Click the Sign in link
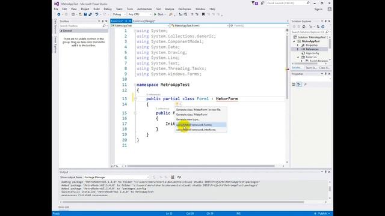385x216 pixels. coord(318,10)
